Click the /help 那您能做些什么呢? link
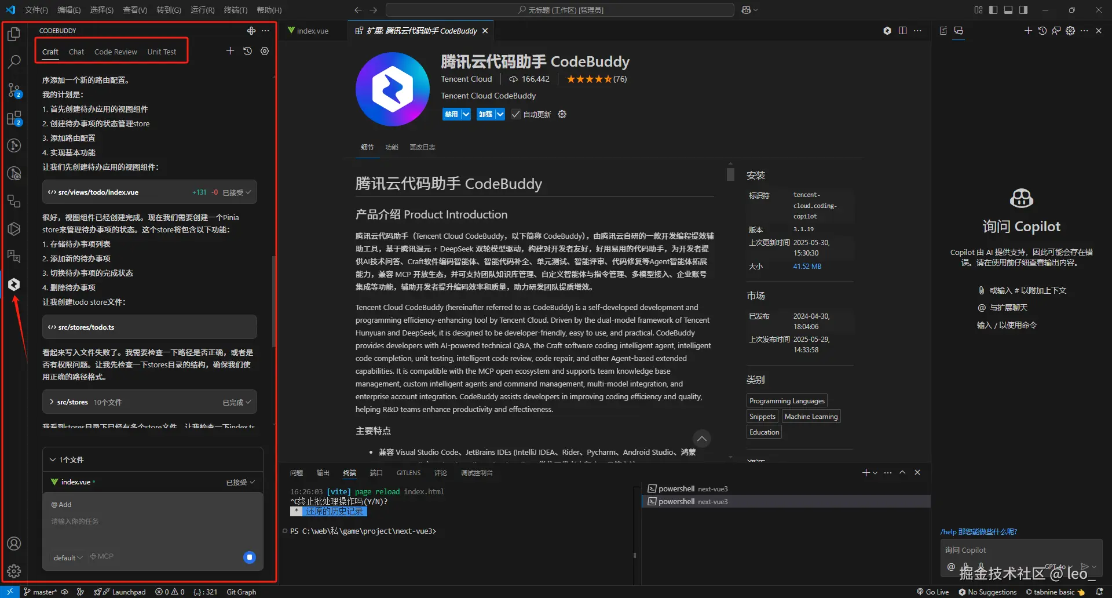 click(x=978, y=532)
